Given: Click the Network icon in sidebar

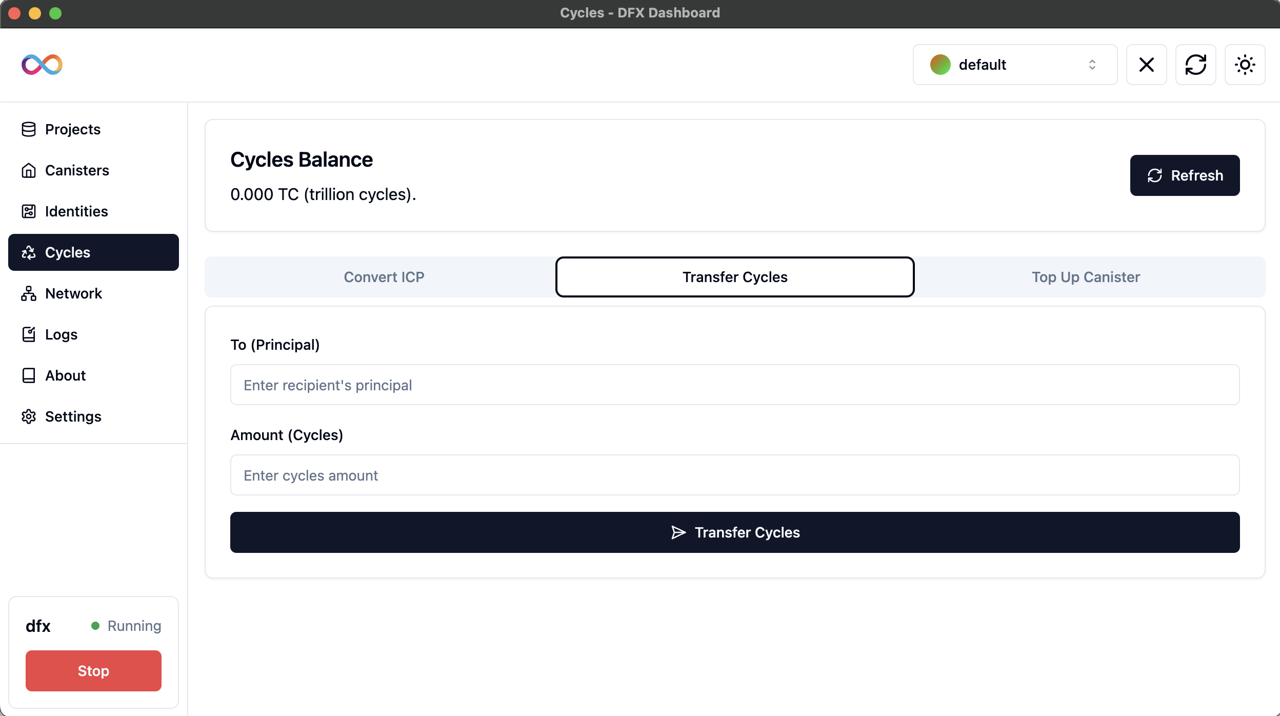Looking at the screenshot, I should coord(29,293).
